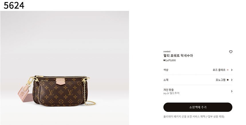Click the 쇼핑백에 추가 button
The height and width of the screenshot is (125, 246).
pyautogui.click(x=198, y=107)
